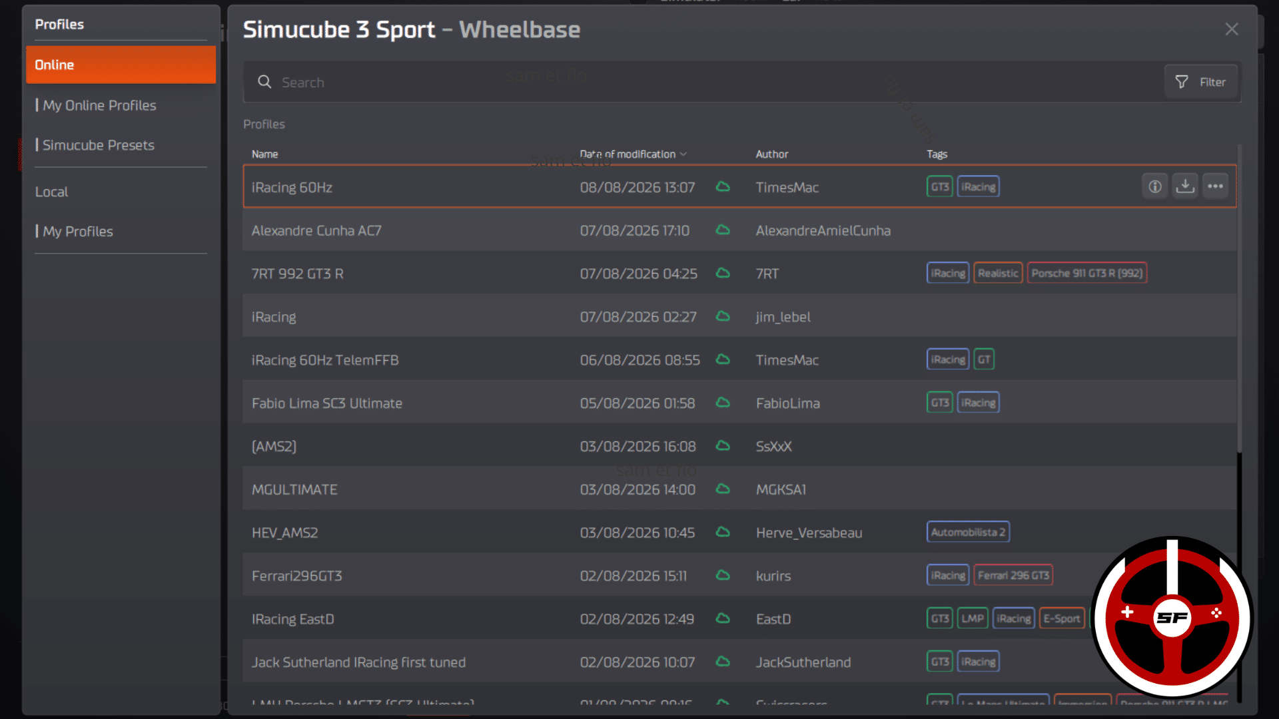Open Simucube Presets section

click(98, 145)
